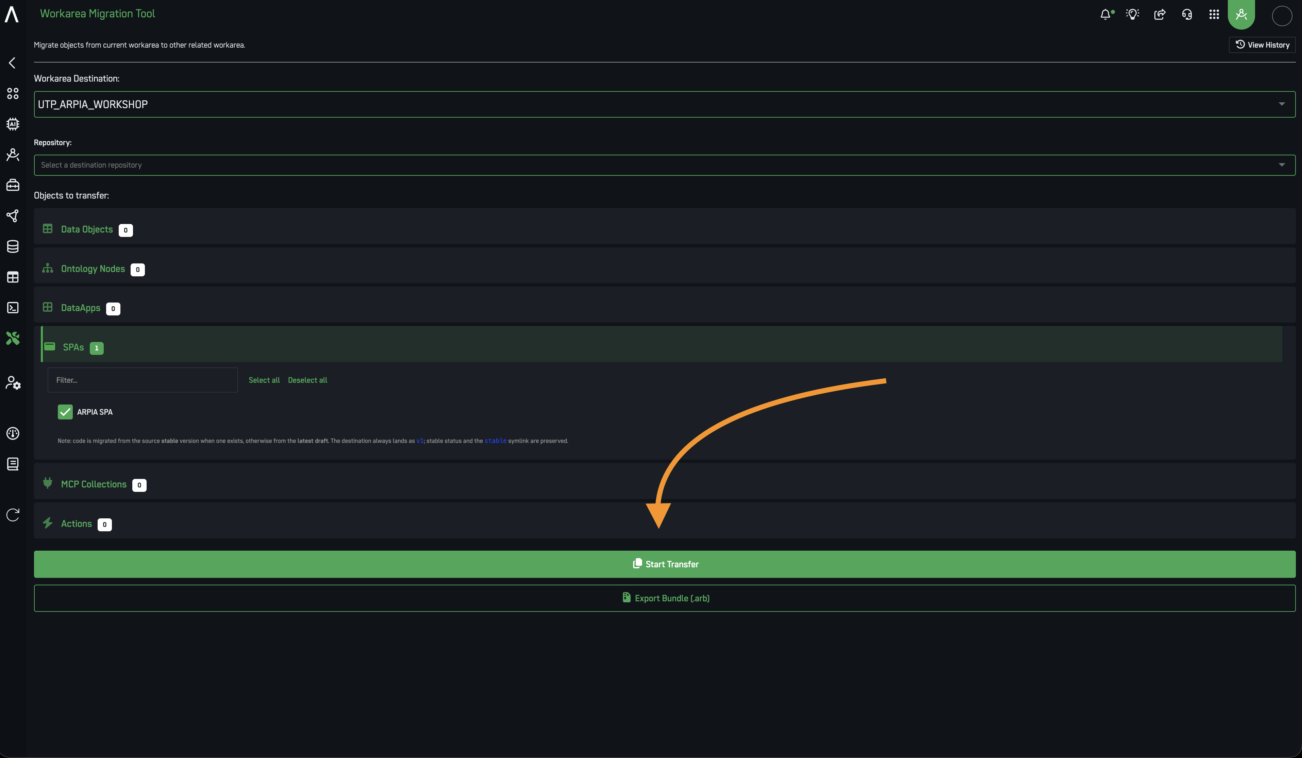The height and width of the screenshot is (758, 1302).
Task: Open the headset support icon
Action: [x=1187, y=15]
